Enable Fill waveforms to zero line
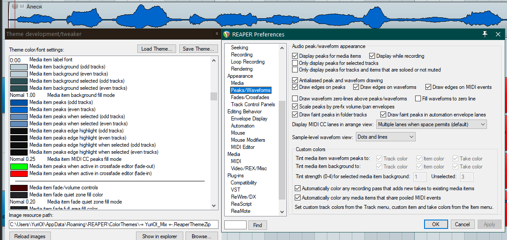 [418, 99]
